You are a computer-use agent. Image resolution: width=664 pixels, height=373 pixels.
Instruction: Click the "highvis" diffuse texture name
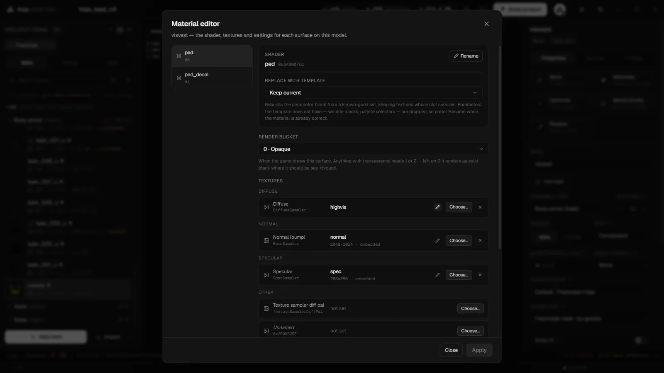coord(338,207)
